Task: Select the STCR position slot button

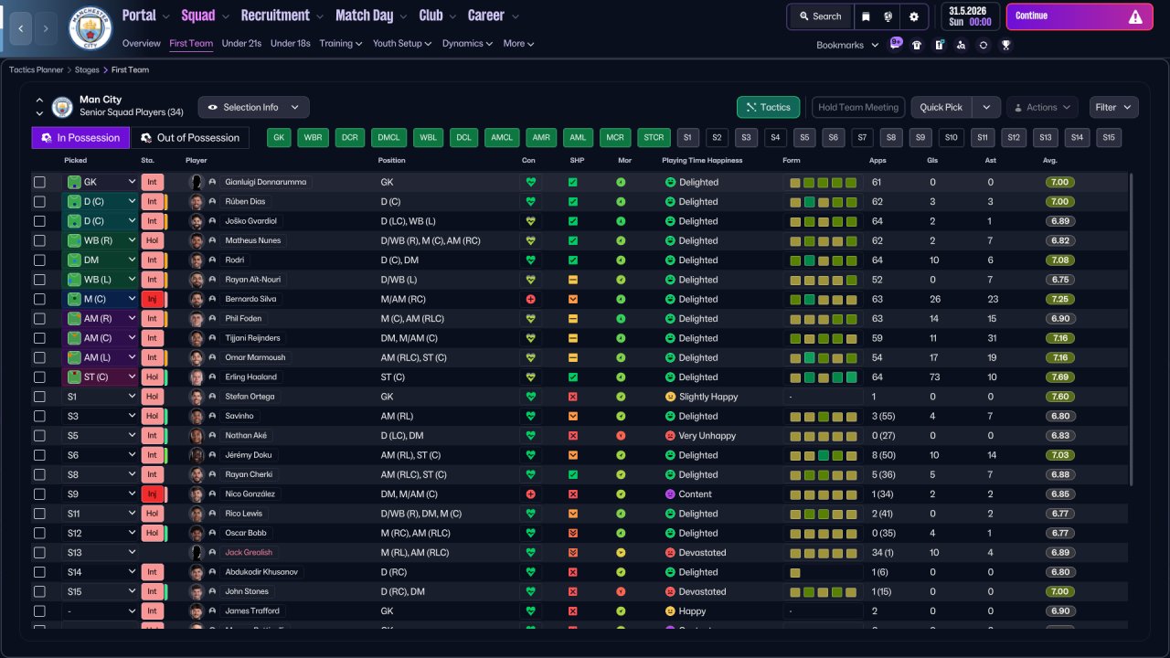Action: 654,138
